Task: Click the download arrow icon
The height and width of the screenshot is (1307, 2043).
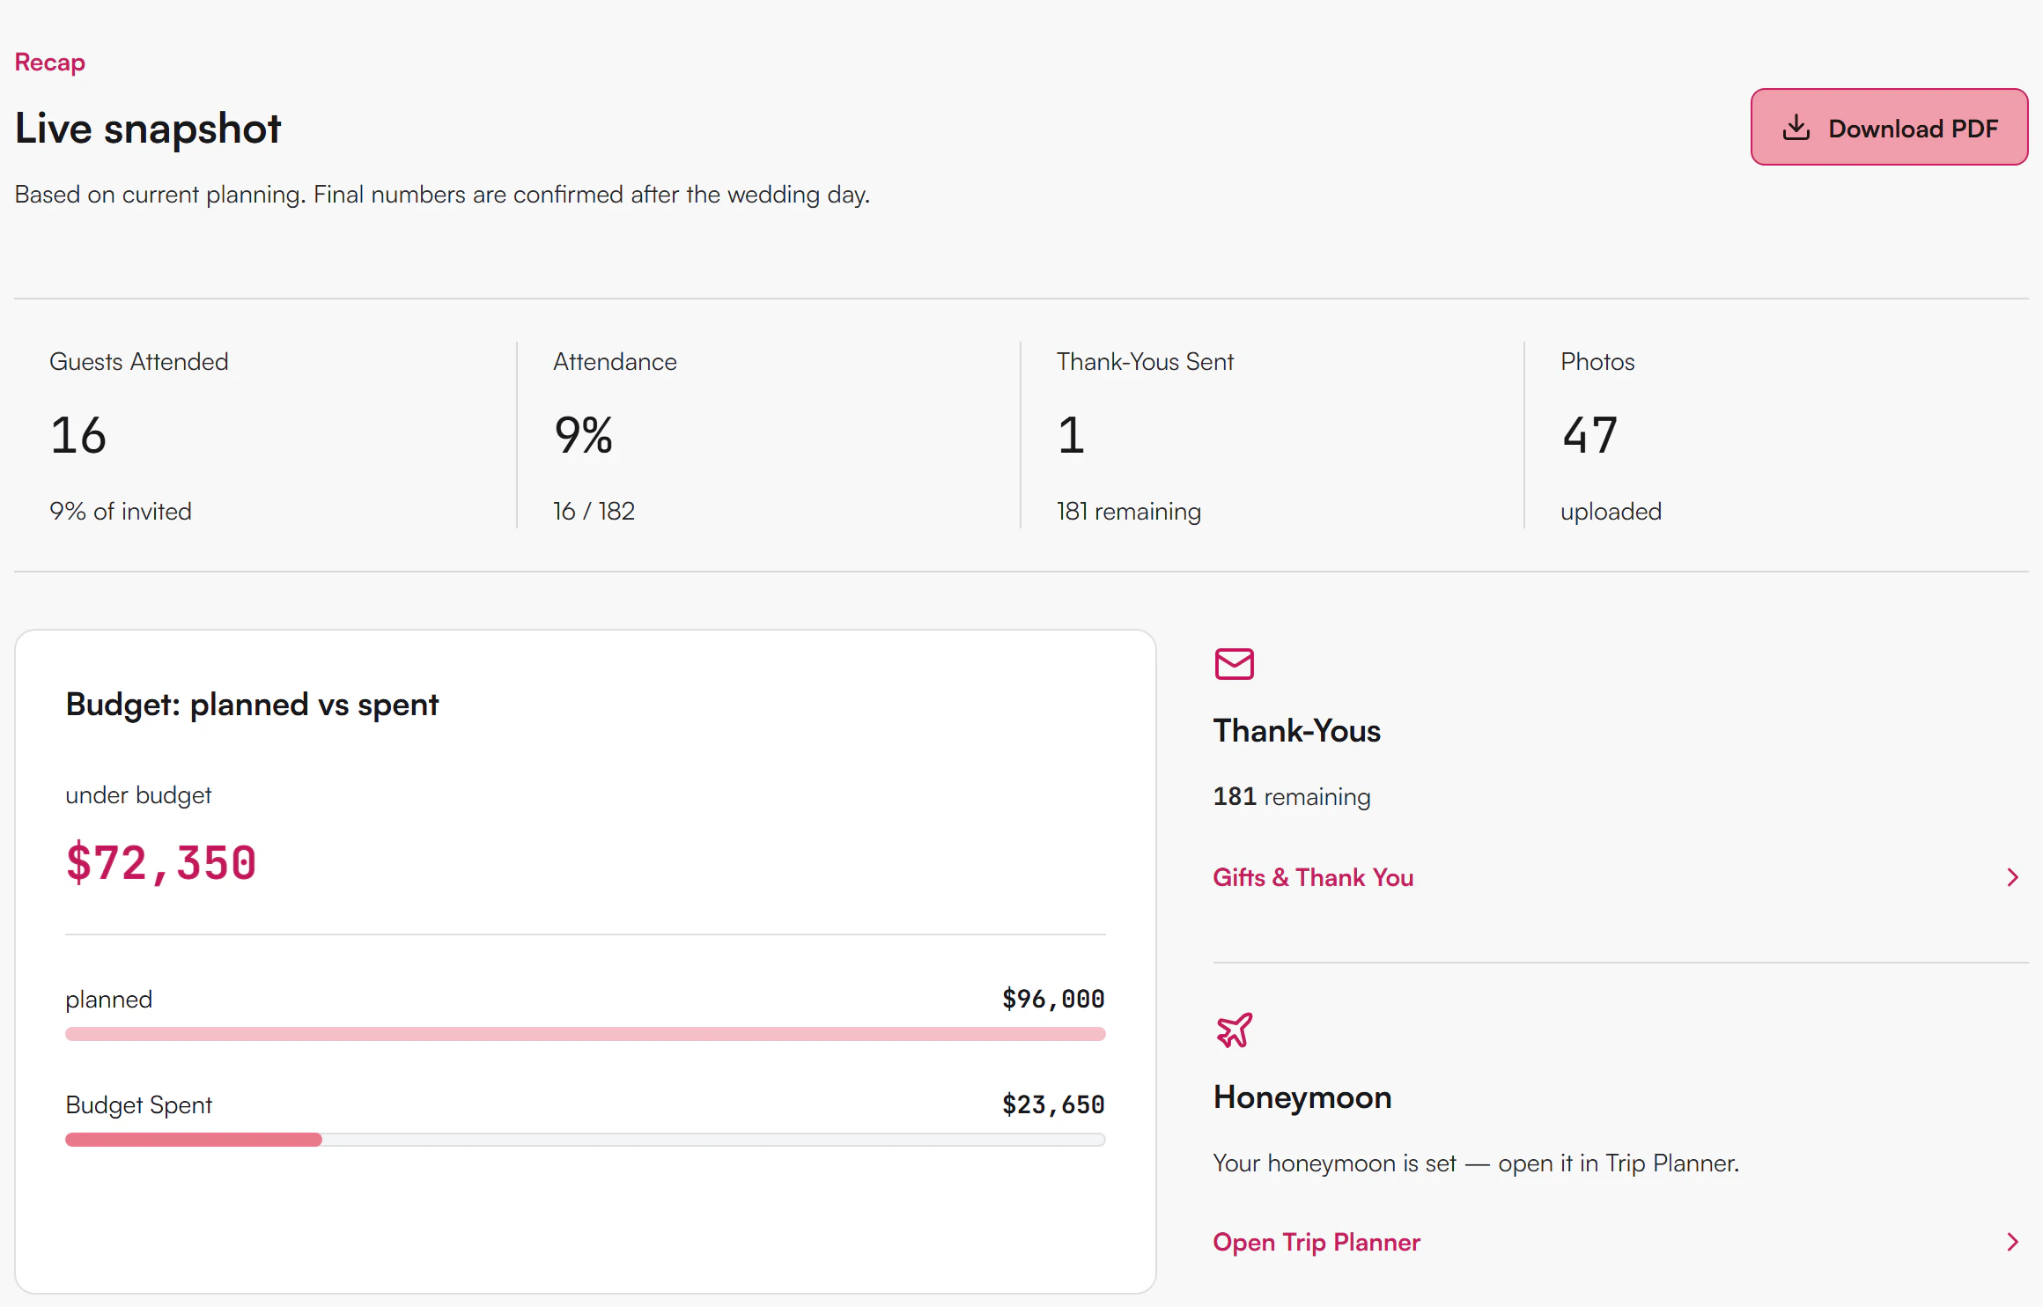Action: pyautogui.click(x=1796, y=129)
